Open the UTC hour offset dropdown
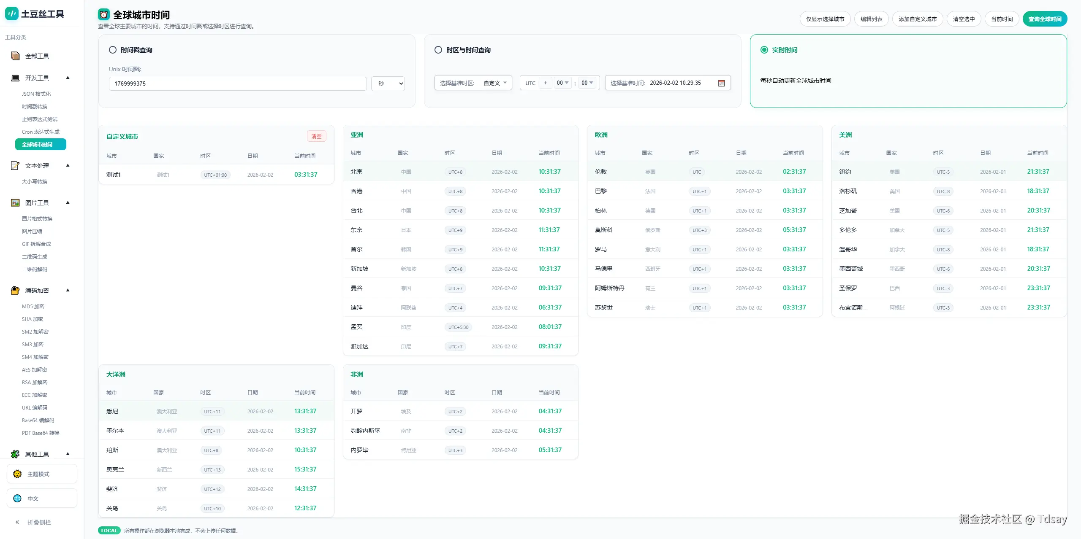 point(562,83)
